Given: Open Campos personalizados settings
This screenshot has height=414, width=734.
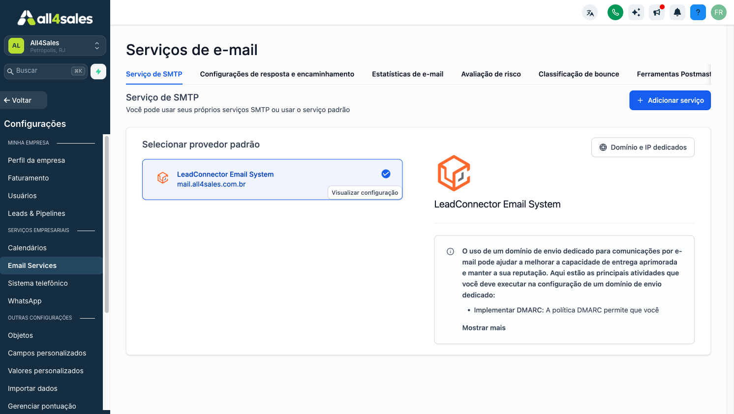Looking at the screenshot, I should (51, 353).
